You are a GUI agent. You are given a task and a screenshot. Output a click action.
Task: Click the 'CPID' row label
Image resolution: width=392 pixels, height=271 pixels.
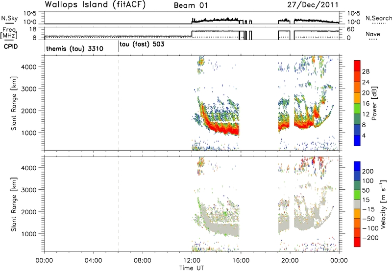coord(11,46)
